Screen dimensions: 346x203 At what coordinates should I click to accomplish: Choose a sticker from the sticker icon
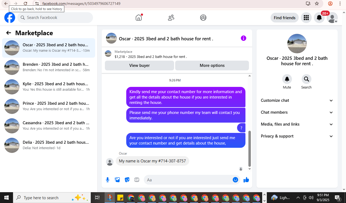click(127, 180)
